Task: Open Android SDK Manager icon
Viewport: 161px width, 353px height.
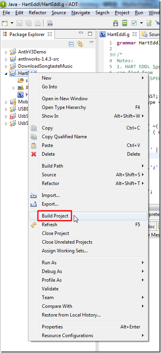Action: pos(116,23)
